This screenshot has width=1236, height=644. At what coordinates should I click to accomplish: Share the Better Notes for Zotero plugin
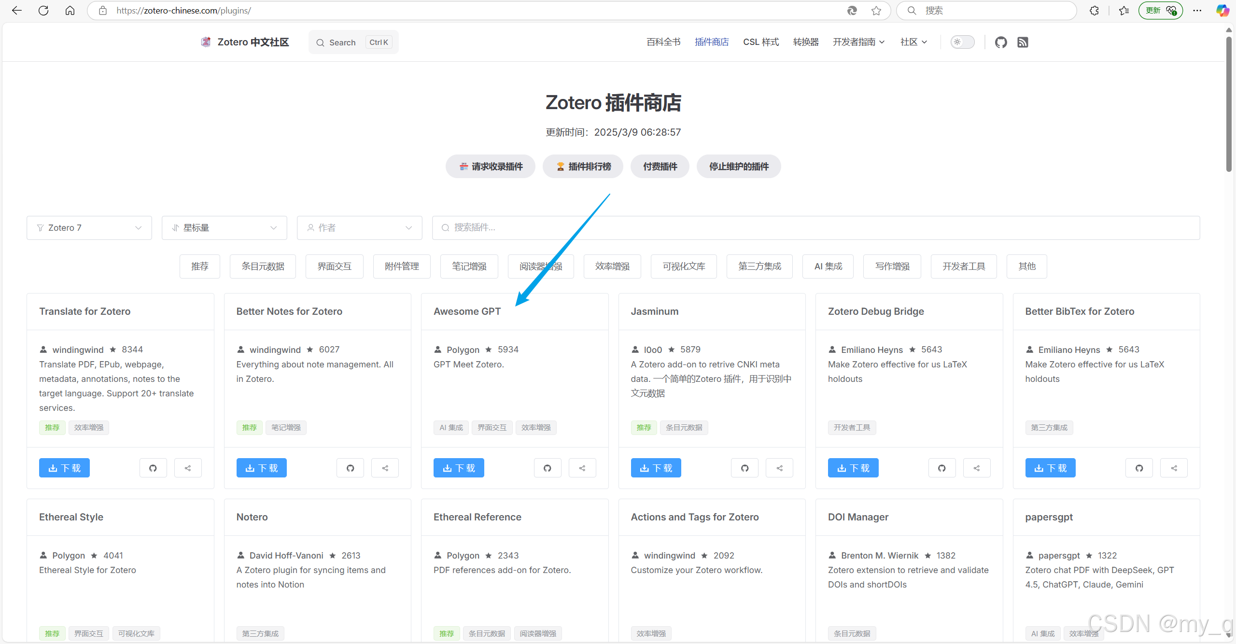click(x=385, y=468)
